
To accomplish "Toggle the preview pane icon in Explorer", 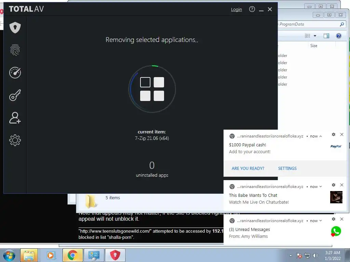I will [x=326, y=35].
